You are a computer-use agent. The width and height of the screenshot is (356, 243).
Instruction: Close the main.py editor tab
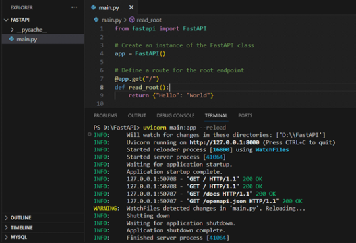pos(131,7)
